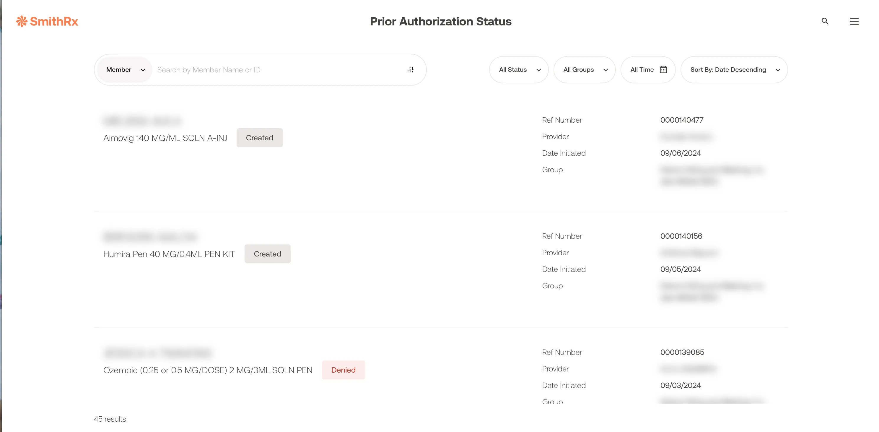This screenshot has height=432, width=879.
Task: Open the All Status dropdown
Action: [519, 70]
